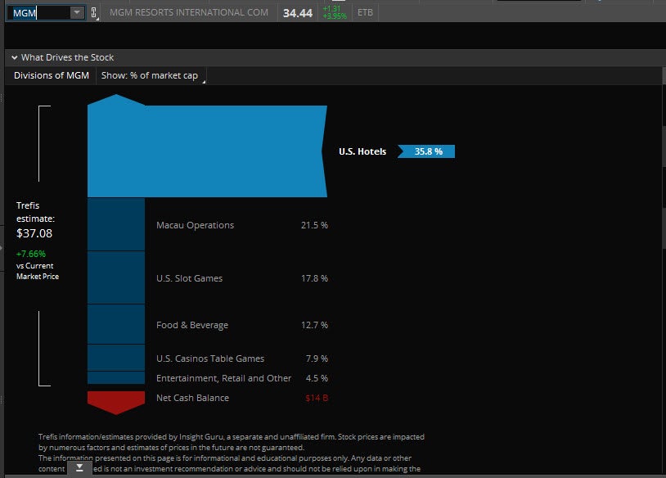Click the dark Macau Operations bar segment
The width and height of the screenshot is (666, 478).
116,224
